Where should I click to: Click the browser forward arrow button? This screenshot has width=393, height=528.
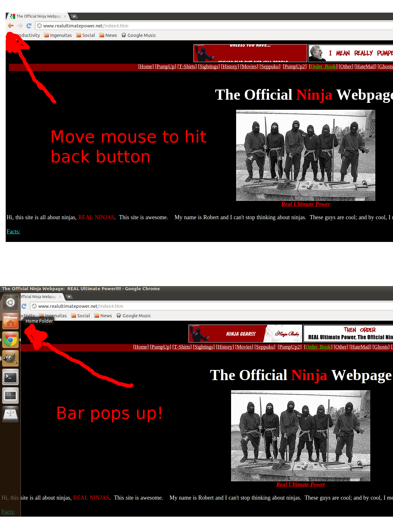point(20,26)
